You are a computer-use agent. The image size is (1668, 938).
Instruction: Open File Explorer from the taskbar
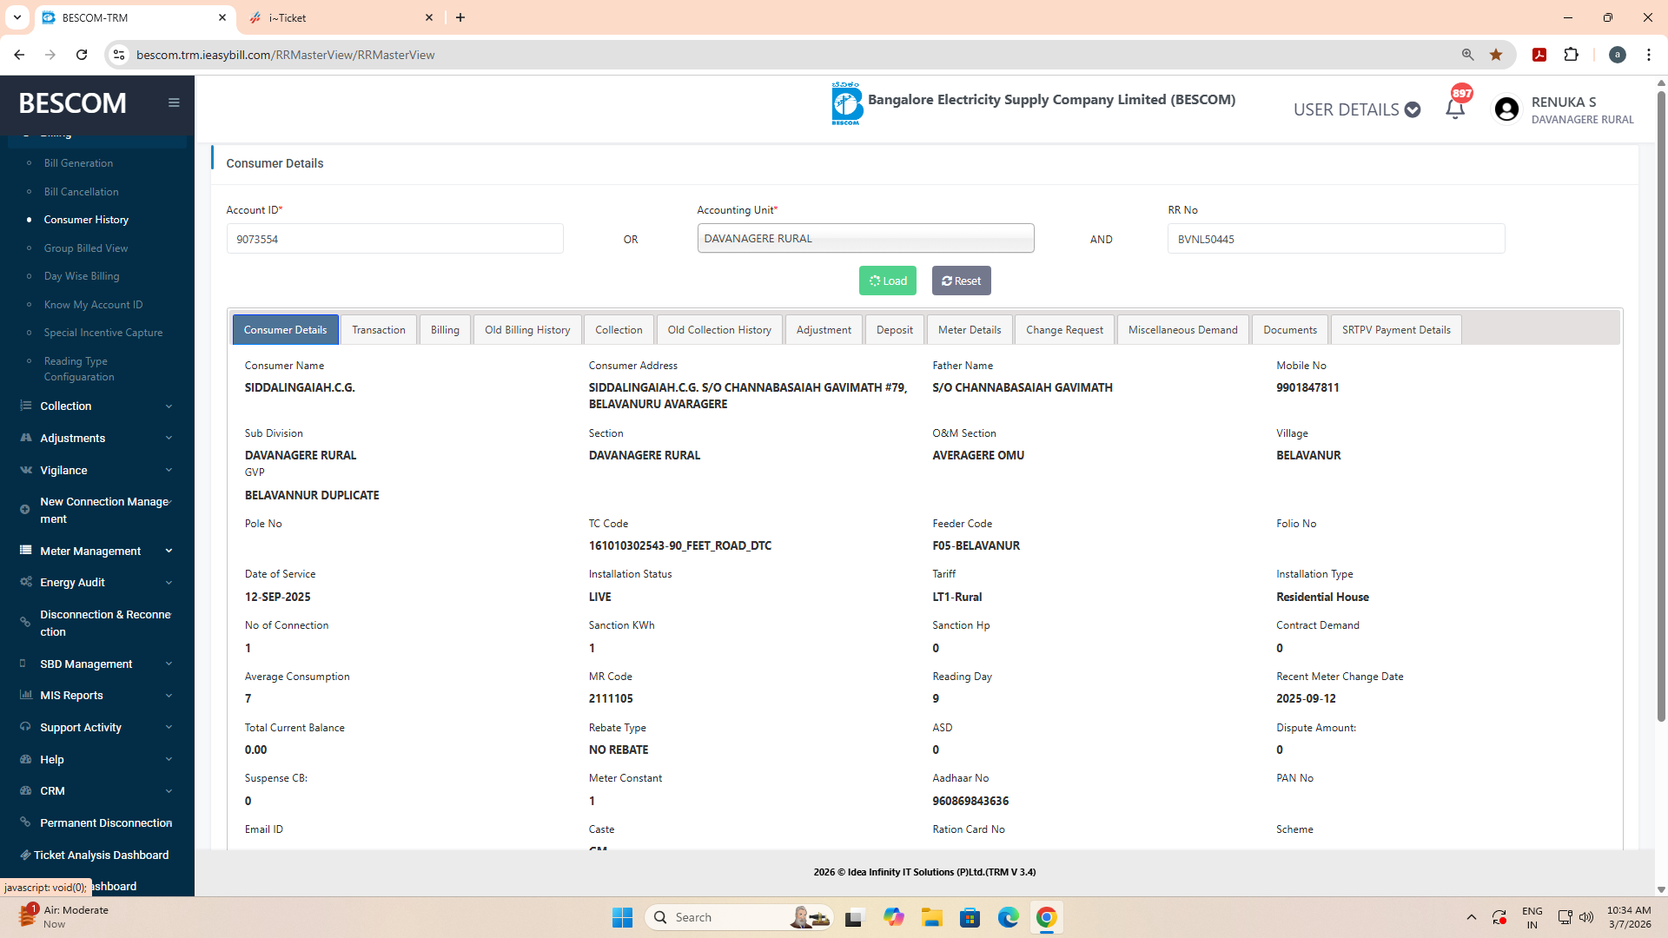(x=932, y=917)
